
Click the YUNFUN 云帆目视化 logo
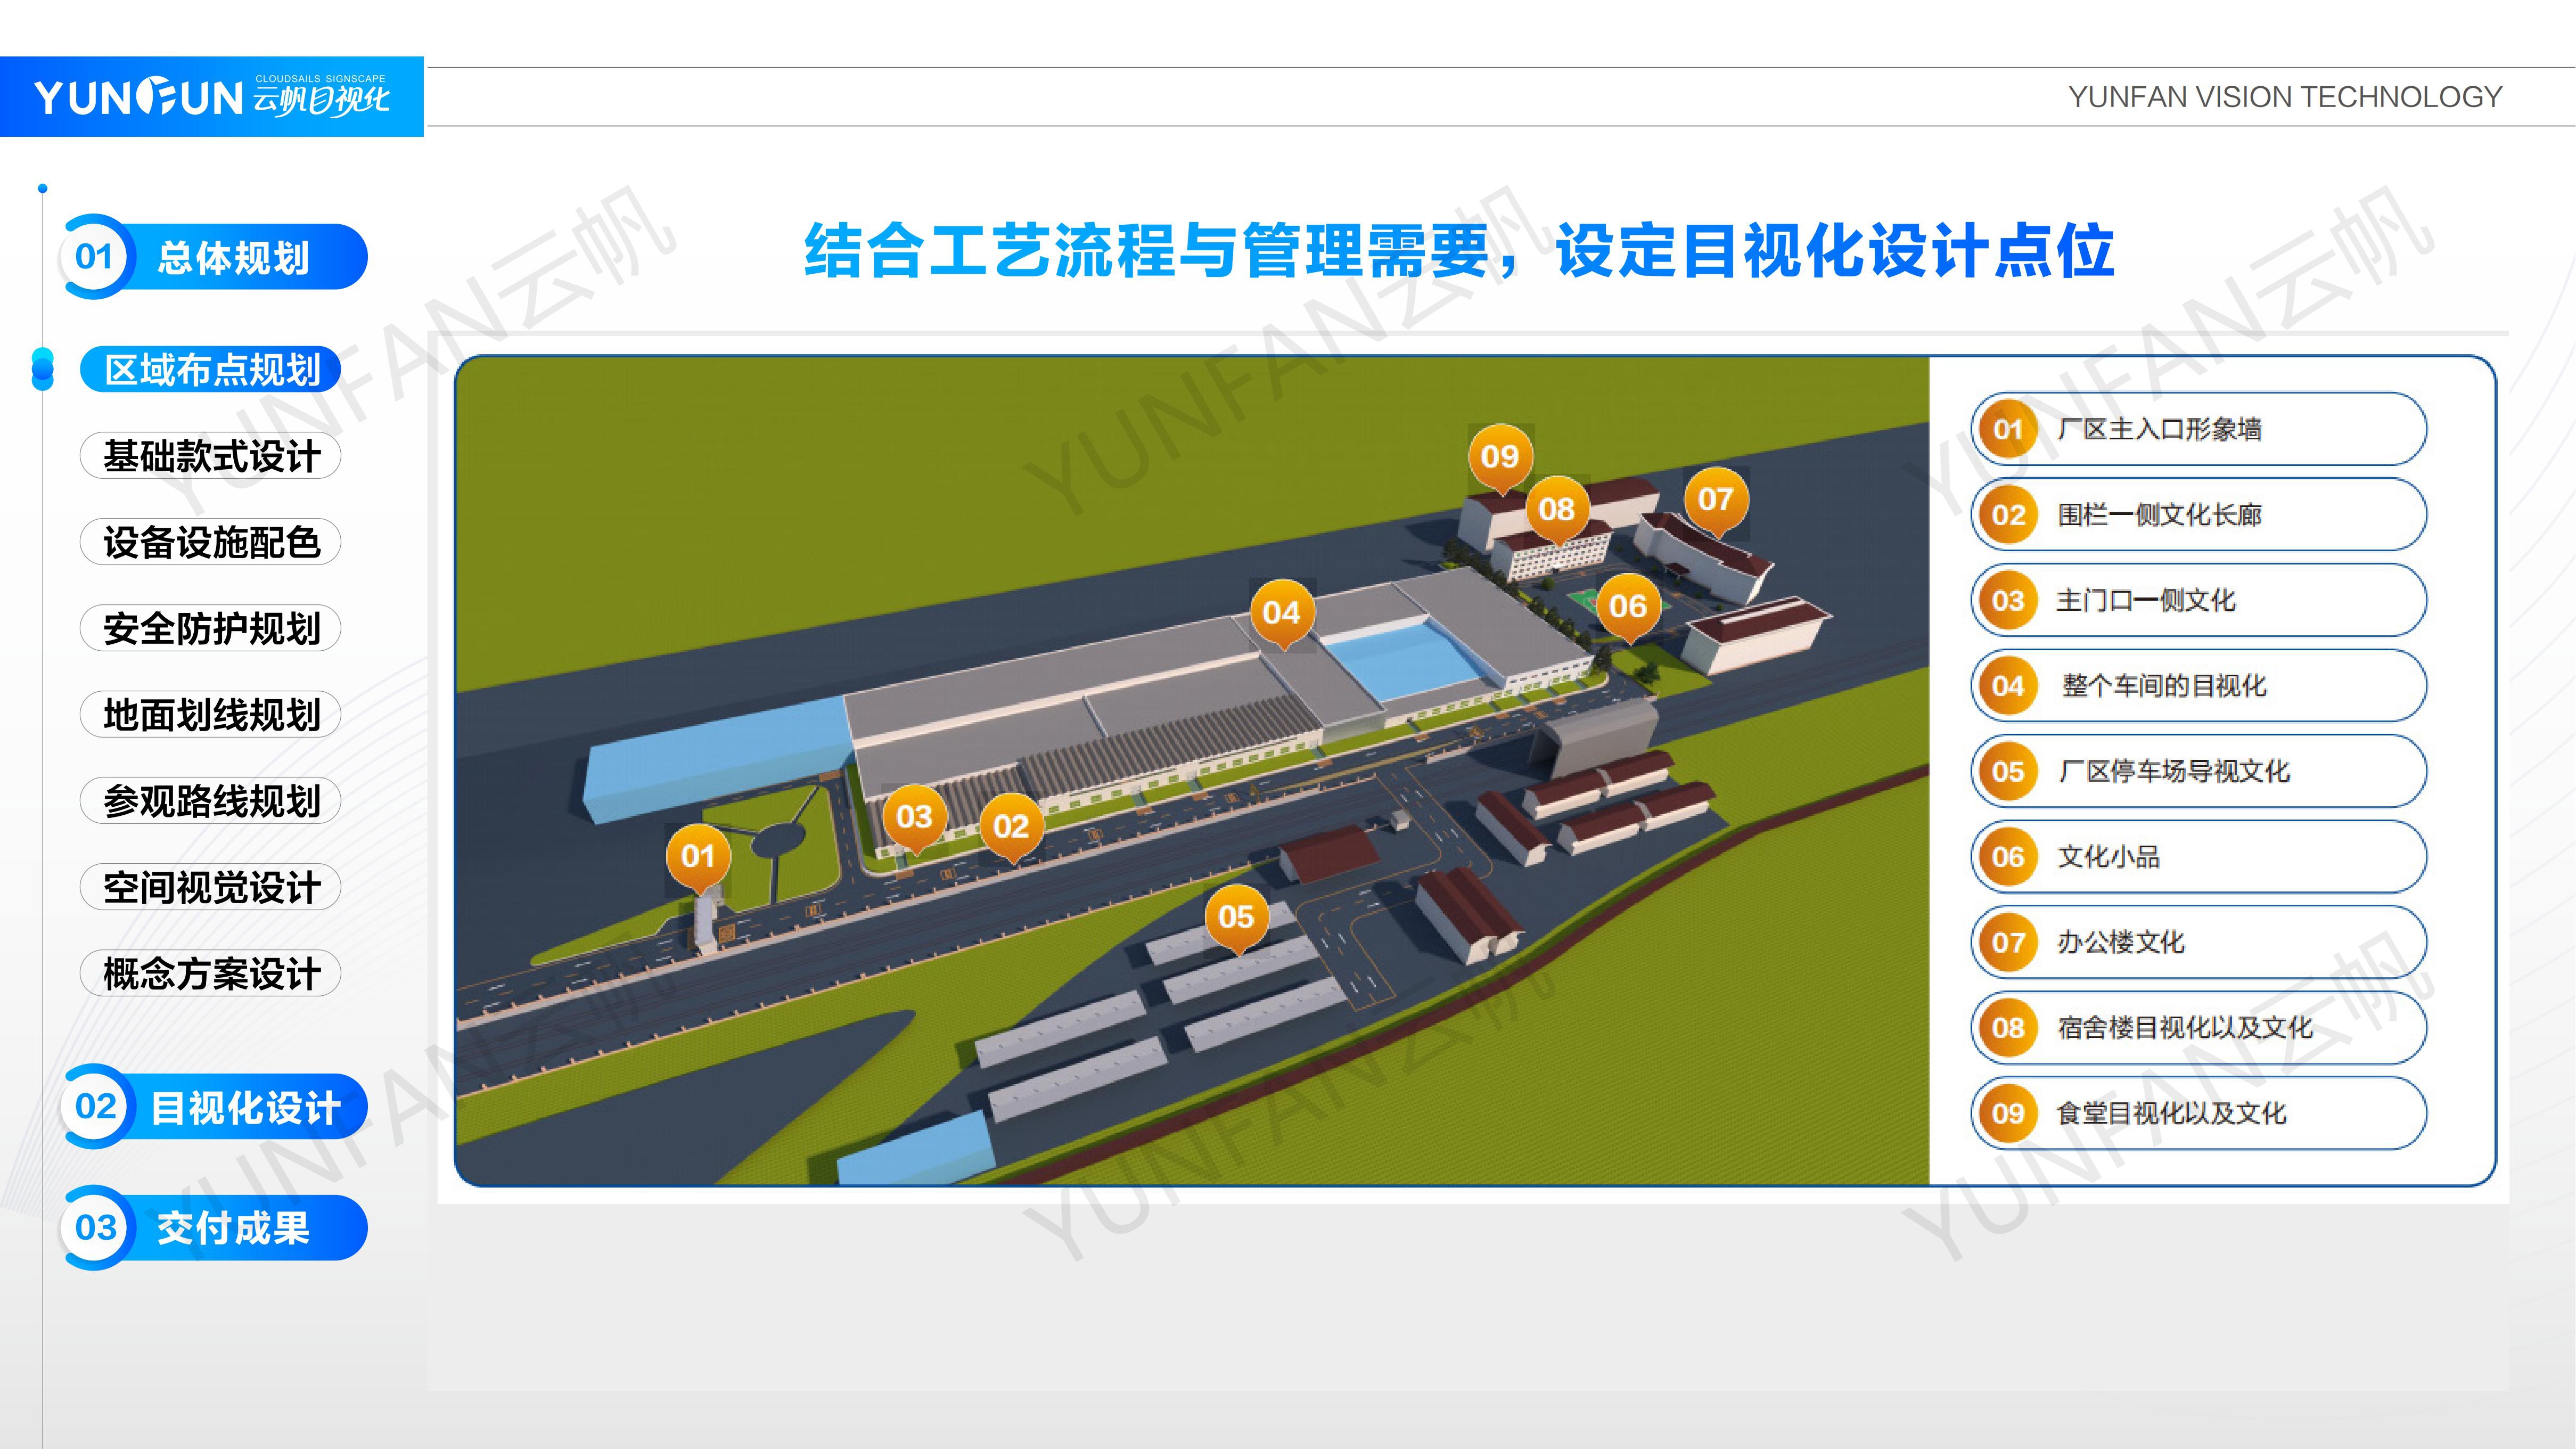coord(212,97)
